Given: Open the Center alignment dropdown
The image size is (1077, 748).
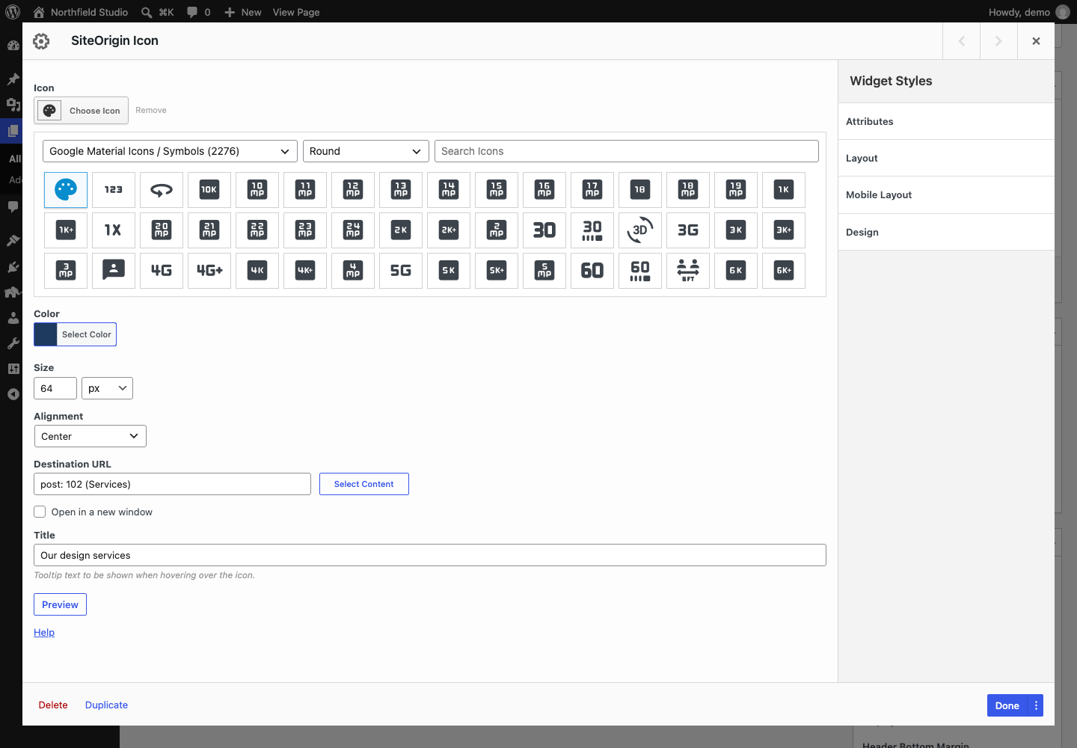Looking at the screenshot, I should [x=90, y=436].
